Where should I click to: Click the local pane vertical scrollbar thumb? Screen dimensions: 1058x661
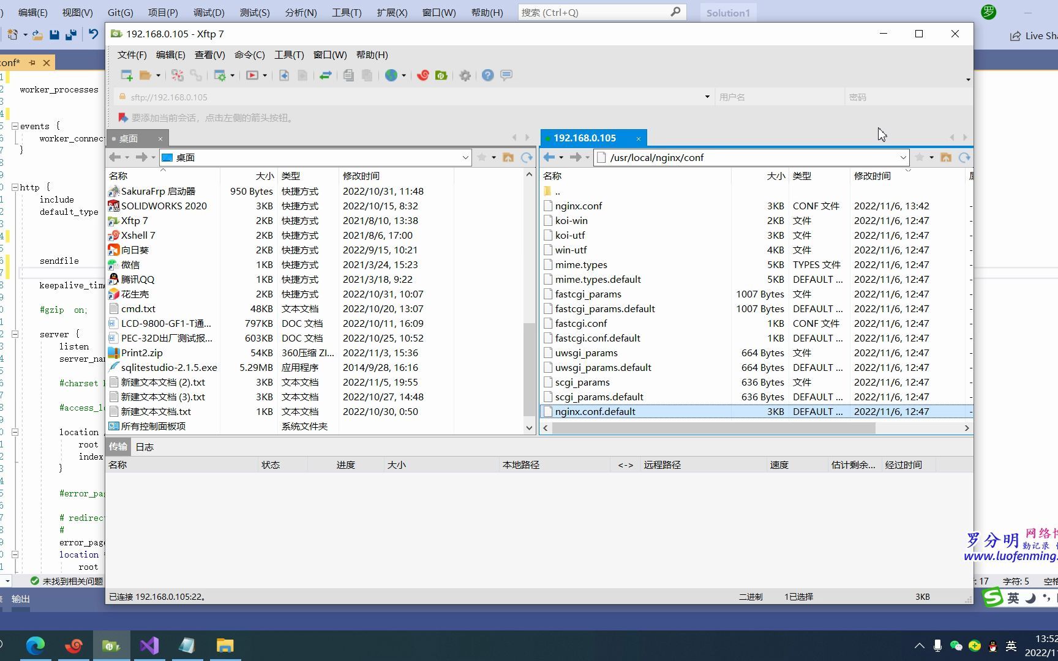(x=529, y=369)
